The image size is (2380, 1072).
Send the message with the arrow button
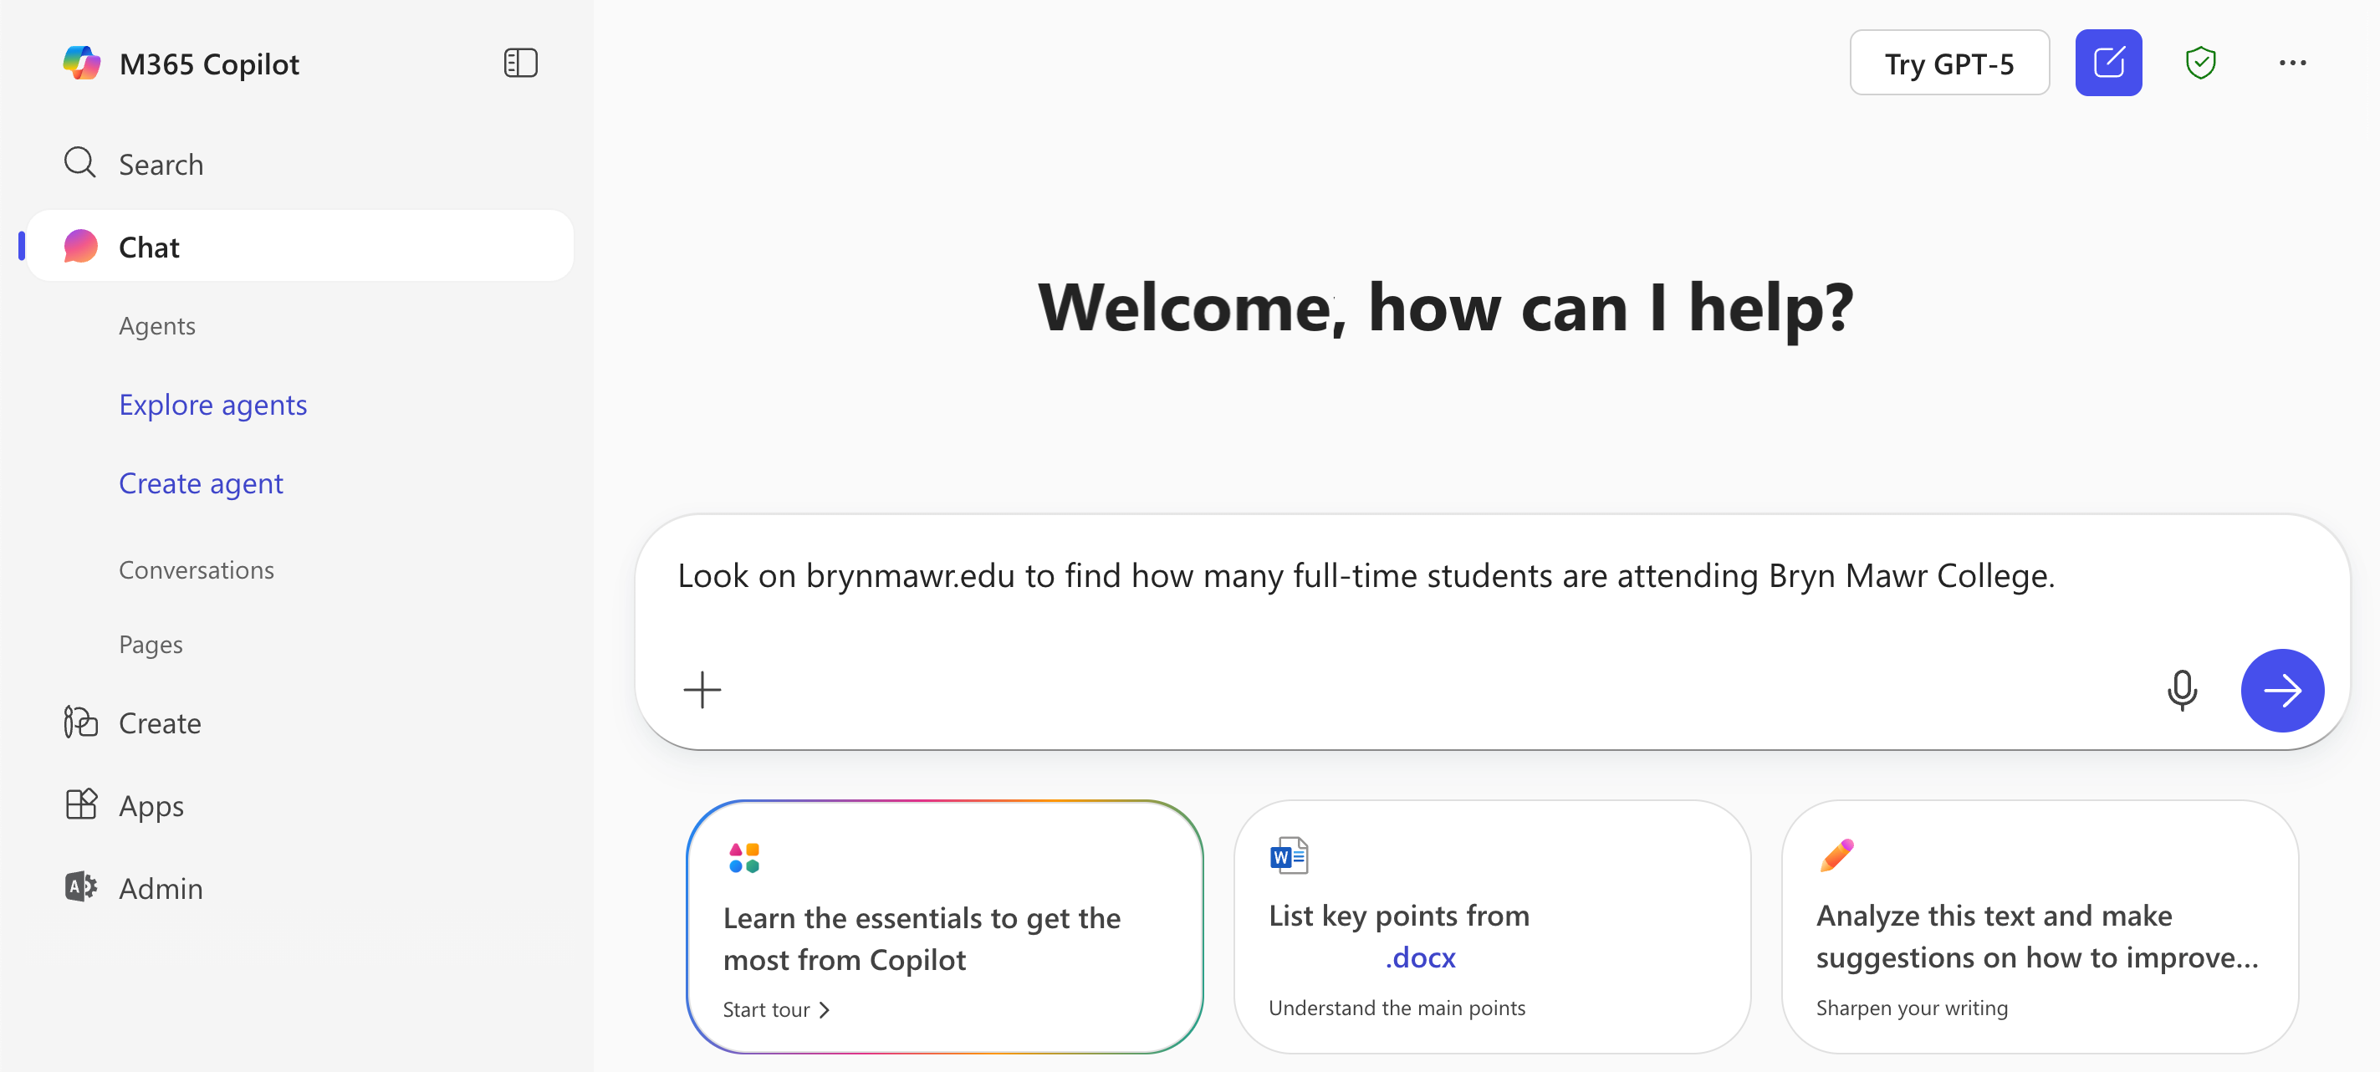tap(2281, 689)
